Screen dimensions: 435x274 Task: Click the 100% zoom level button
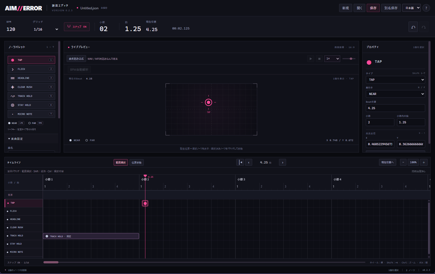pyautogui.click(x=413, y=162)
